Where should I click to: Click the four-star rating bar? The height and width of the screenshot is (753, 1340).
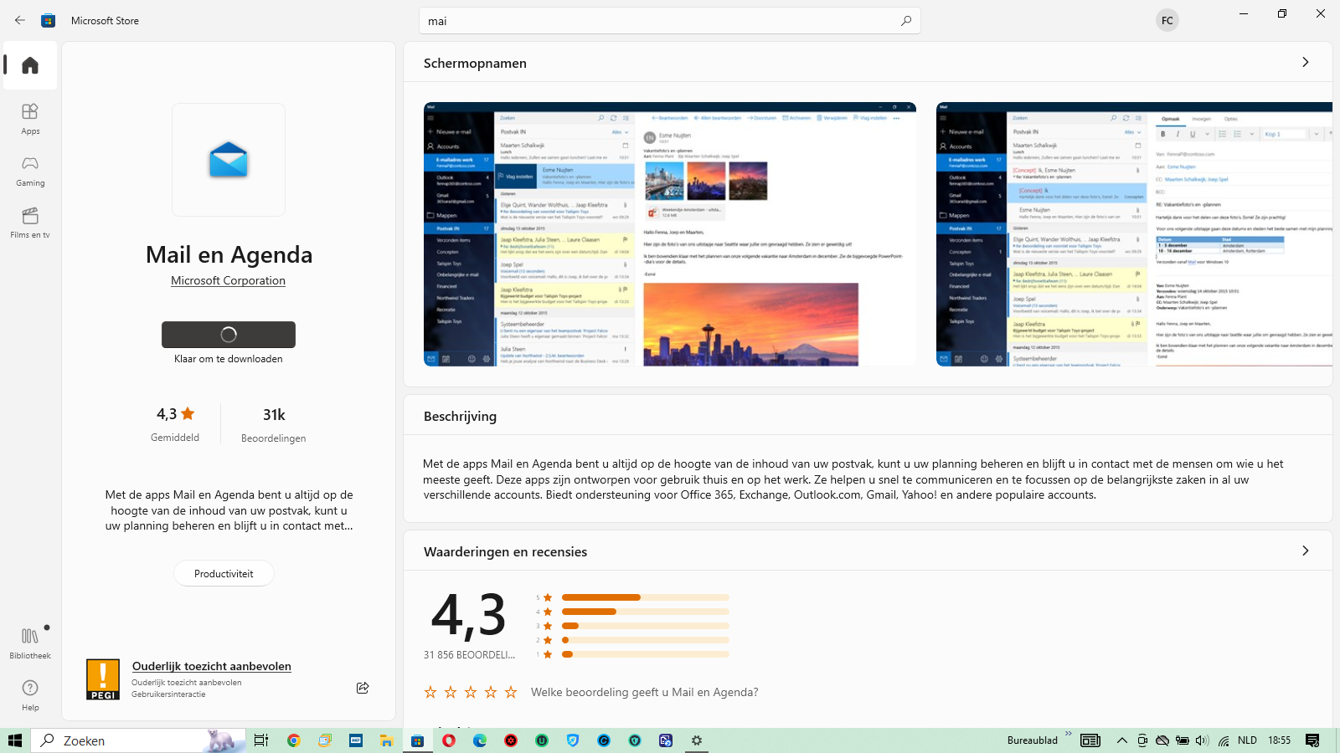click(645, 612)
